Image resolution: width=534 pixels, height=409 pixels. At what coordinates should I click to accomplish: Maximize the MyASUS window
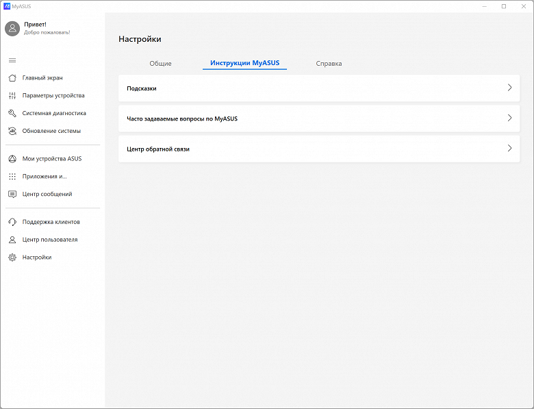pos(504,6)
